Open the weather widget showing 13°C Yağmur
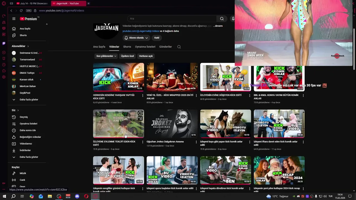The image size is (356, 200). tap(277, 196)
